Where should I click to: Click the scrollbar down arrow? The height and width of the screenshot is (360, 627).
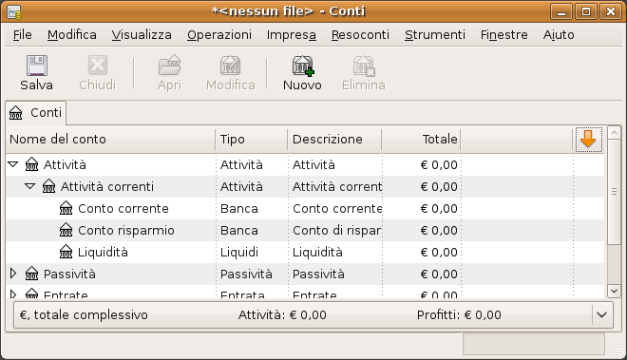(x=614, y=291)
